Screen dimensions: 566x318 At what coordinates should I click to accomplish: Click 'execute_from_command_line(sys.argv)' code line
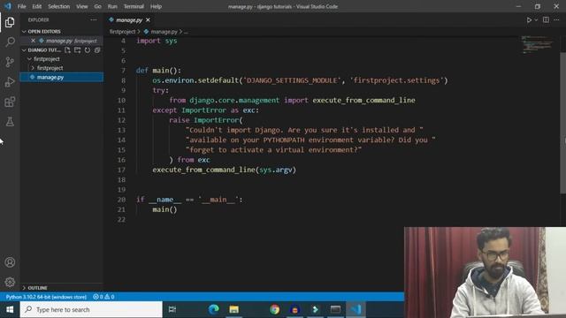point(224,170)
